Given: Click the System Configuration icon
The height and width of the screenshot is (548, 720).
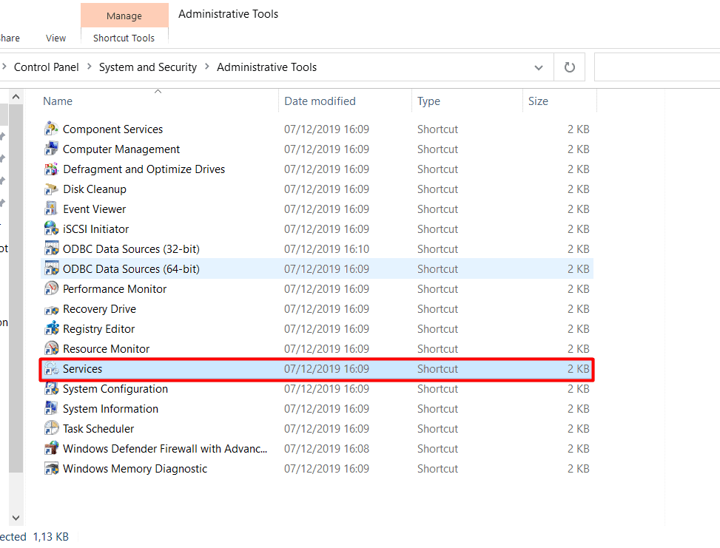Looking at the screenshot, I should [x=51, y=389].
